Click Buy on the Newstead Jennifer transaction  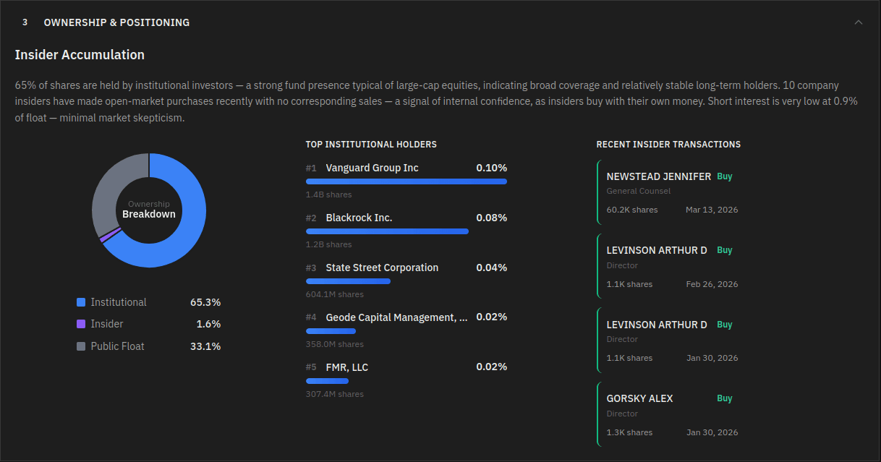[725, 176]
